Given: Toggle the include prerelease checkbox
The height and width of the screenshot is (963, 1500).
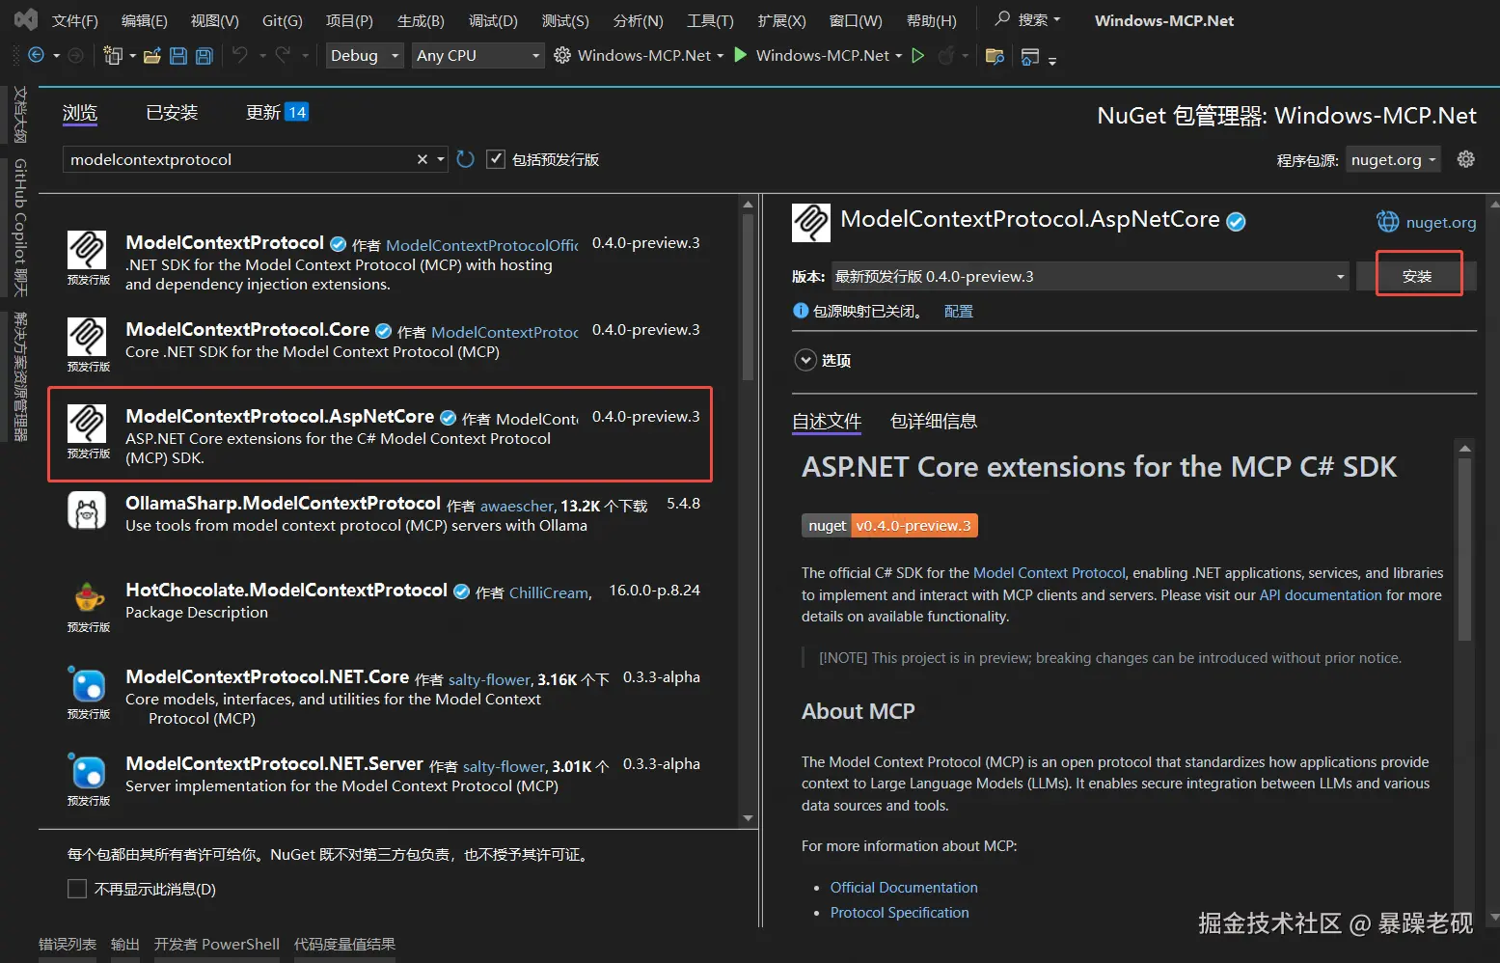Looking at the screenshot, I should tap(496, 159).
